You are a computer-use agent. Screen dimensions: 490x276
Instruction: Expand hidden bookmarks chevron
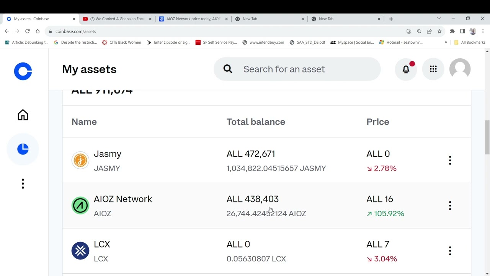[446, 43]
